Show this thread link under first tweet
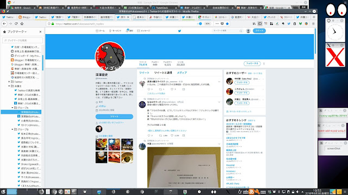This screenshot has height=195, width=348. click(x=156, y=94)
